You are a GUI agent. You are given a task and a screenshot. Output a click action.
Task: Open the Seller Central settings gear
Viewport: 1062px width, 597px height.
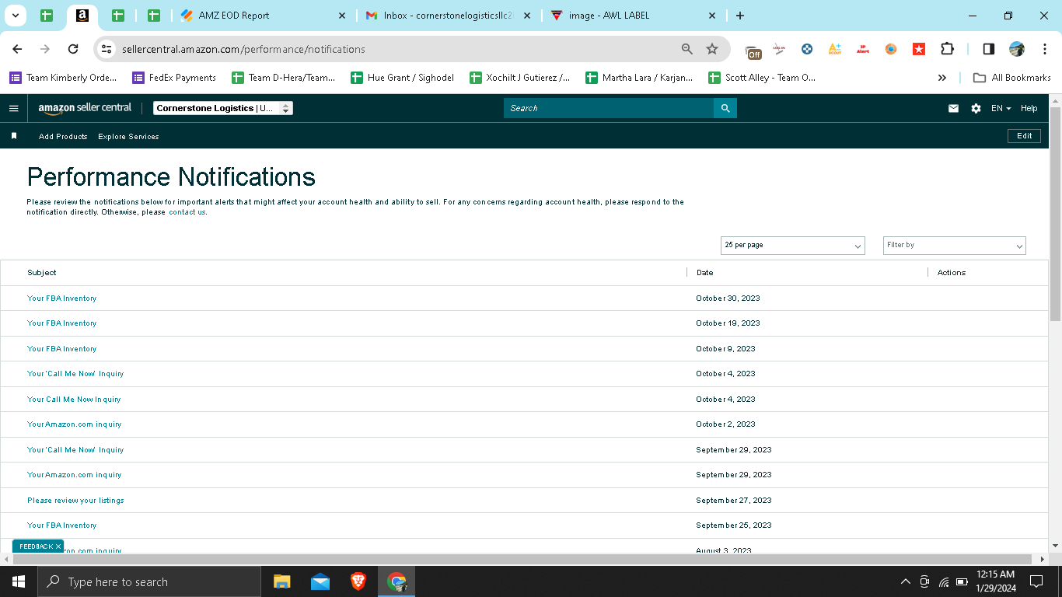click(x=976, y=108)
